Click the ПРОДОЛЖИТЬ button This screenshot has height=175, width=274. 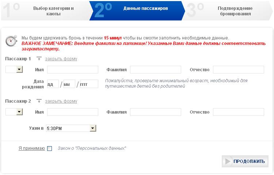[245, 161]
